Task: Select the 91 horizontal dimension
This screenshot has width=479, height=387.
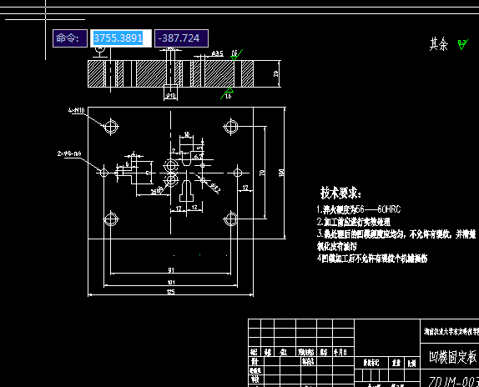Action: click(x=171, y=270)
